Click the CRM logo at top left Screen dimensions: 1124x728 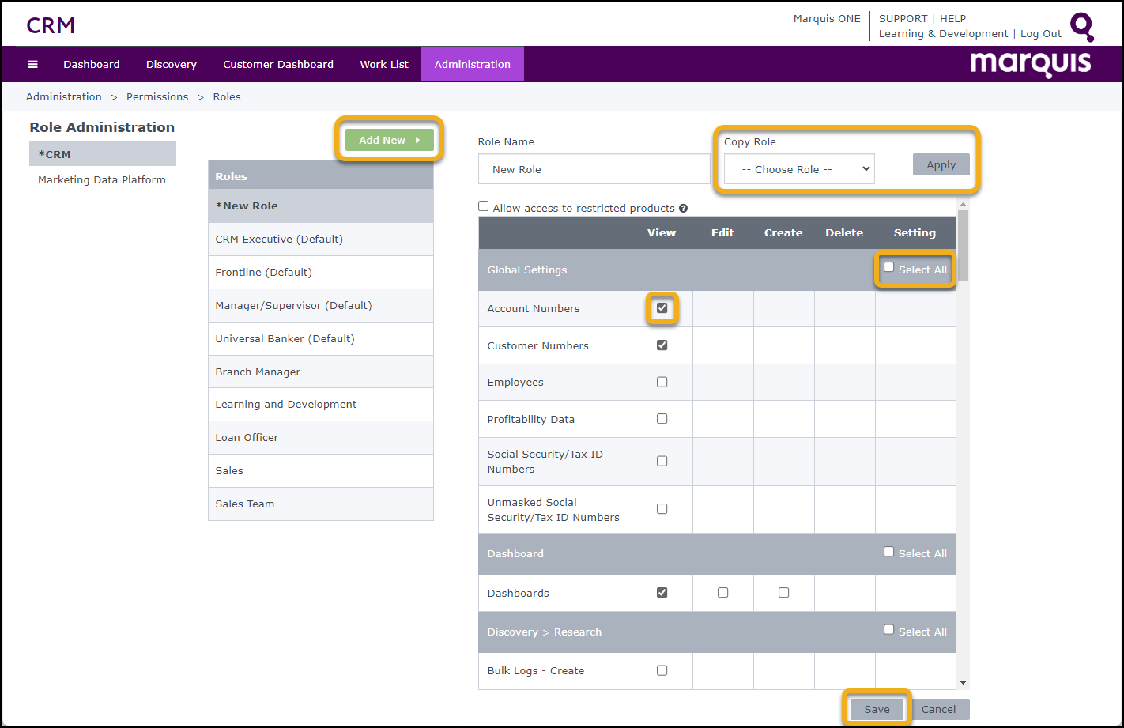[51, 25]
